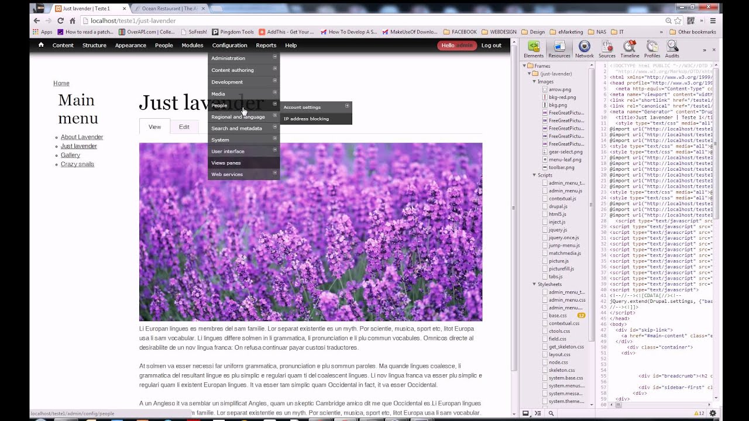Open the Content admin menu
The height and width of the screenshot is (421, 749).
coord(63,45)
